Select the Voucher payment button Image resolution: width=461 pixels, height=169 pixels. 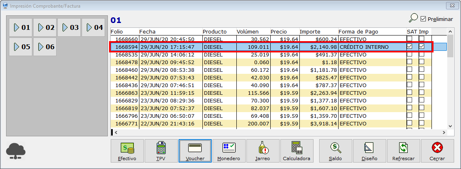(x=195, y=151)
